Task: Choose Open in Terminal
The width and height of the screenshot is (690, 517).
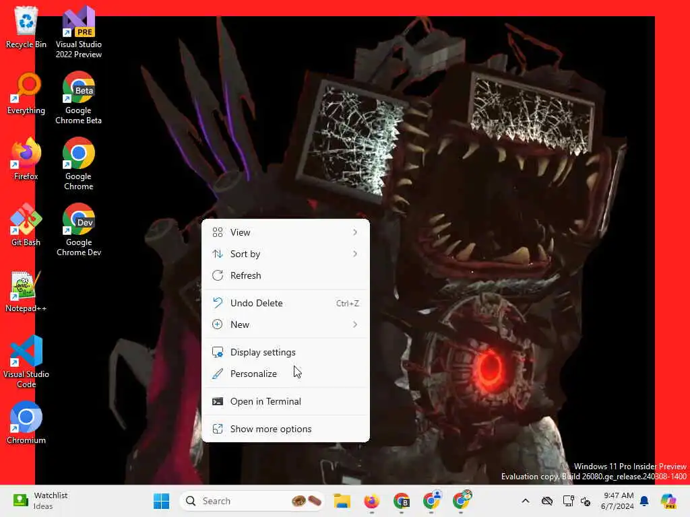Action: click(x=285, y=401)
